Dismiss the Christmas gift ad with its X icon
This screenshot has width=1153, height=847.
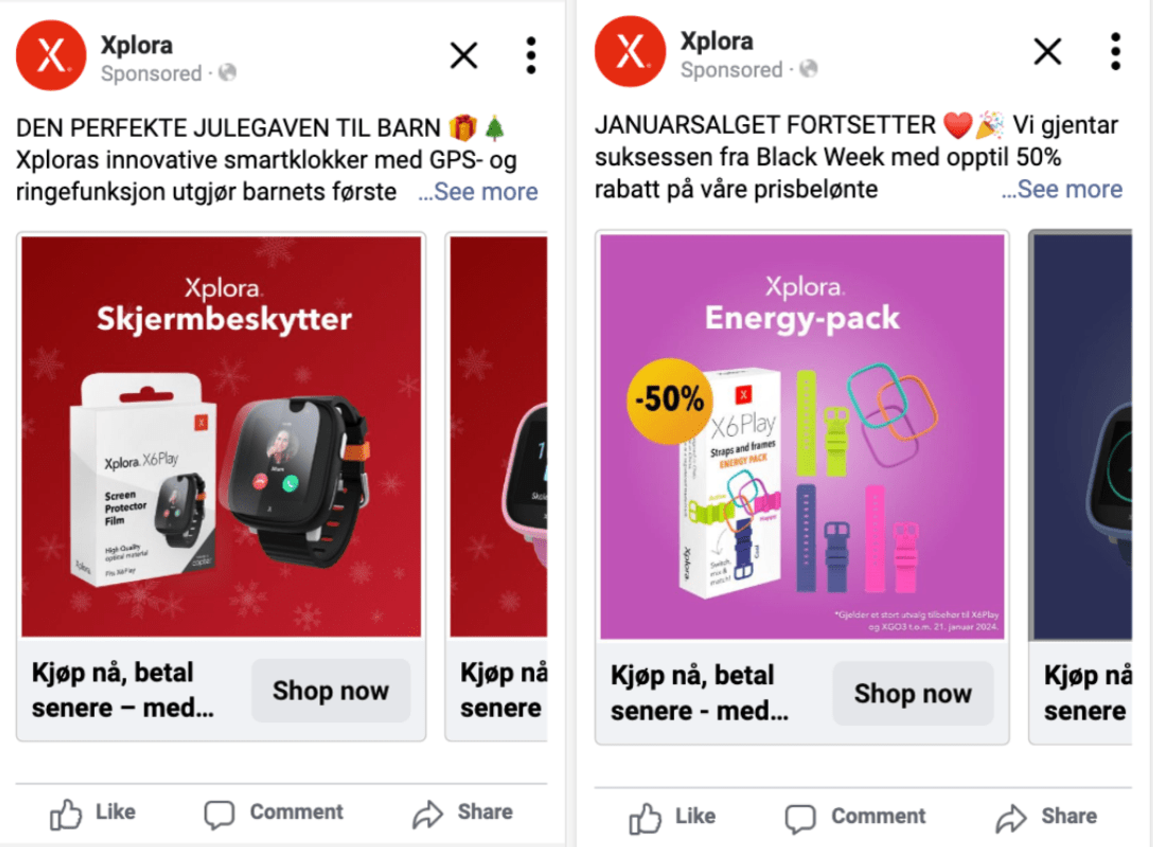coord(464,55)
